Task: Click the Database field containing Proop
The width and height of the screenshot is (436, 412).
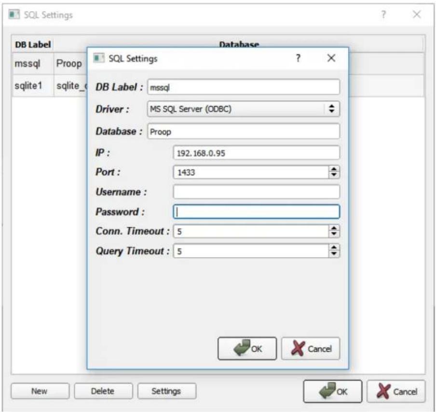Action: [243, 131]
